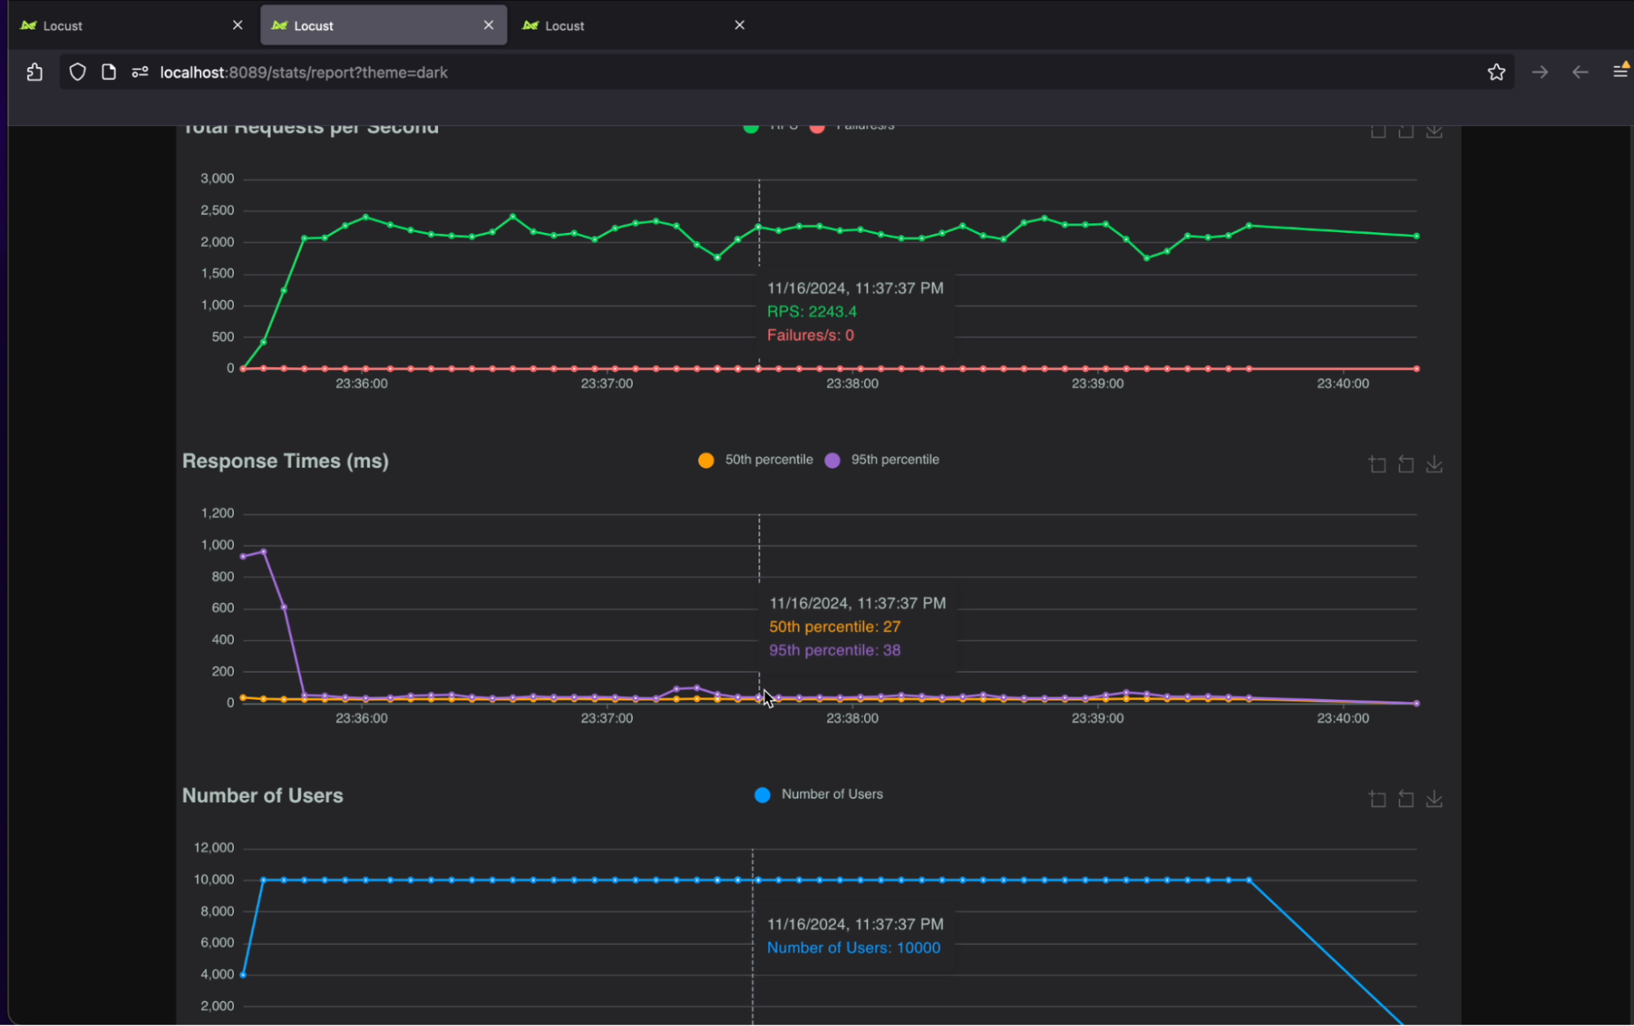
Task: Click restore zoom icon on Number of Users chart
Action: click(1406, 799)
